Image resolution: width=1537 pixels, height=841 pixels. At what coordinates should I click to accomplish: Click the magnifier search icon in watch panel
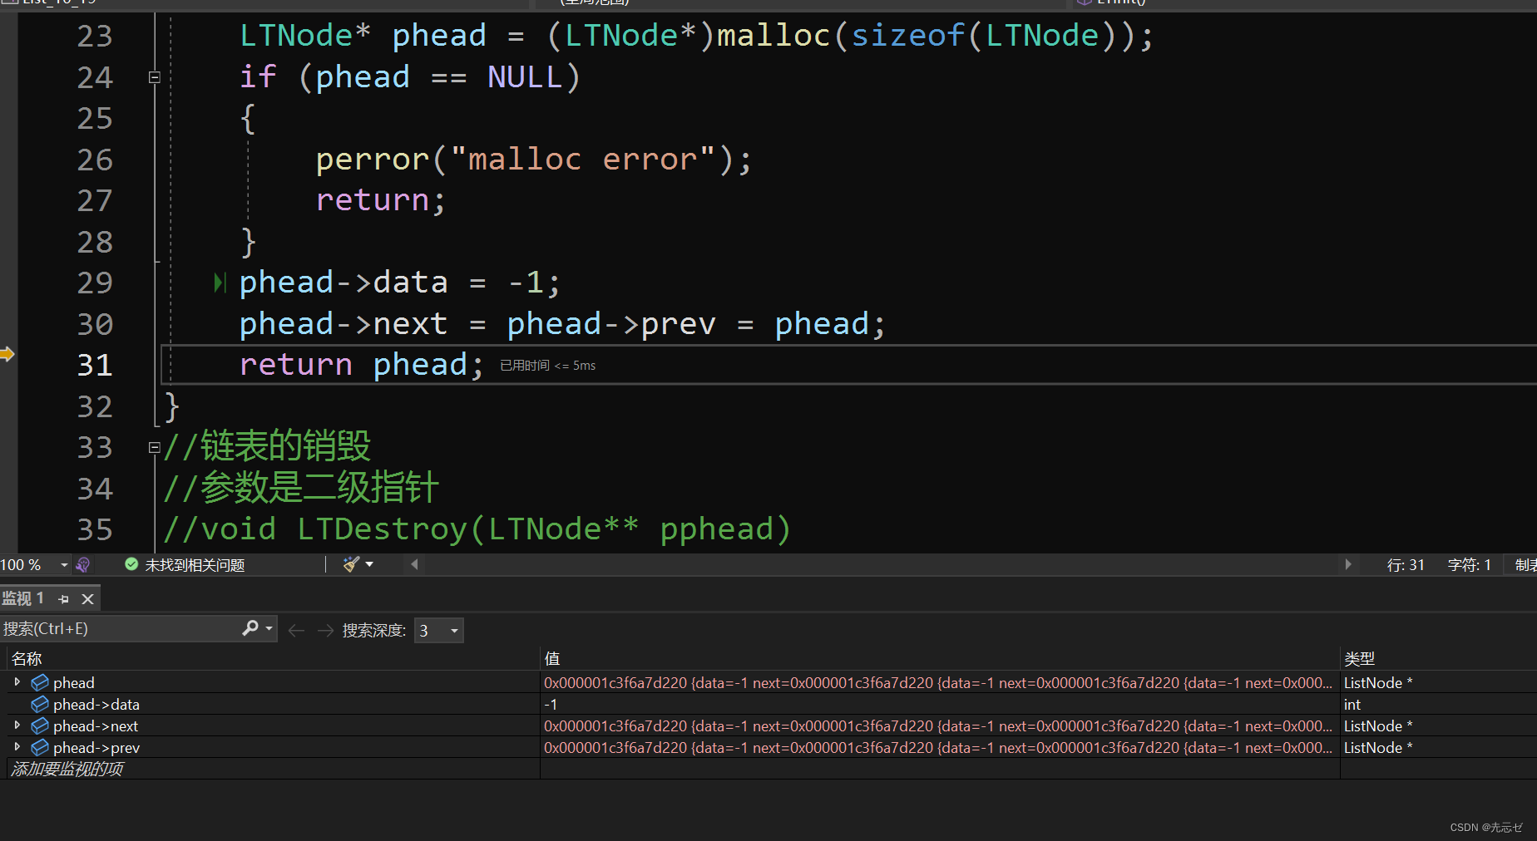tap(250, 628)
